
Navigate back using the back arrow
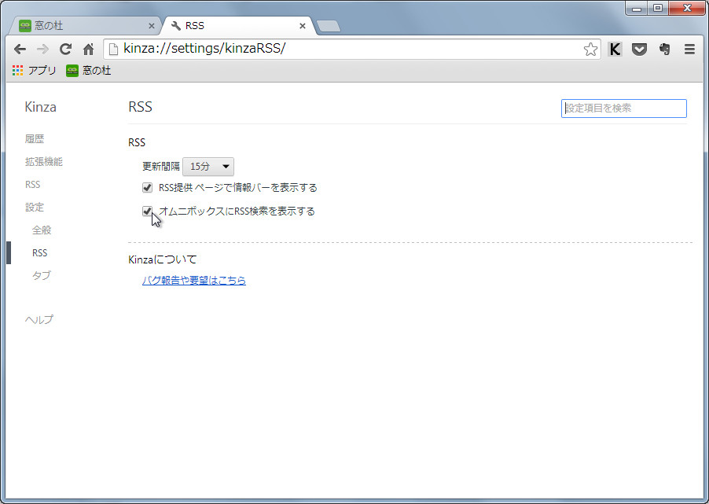click(x=20, y=48)
